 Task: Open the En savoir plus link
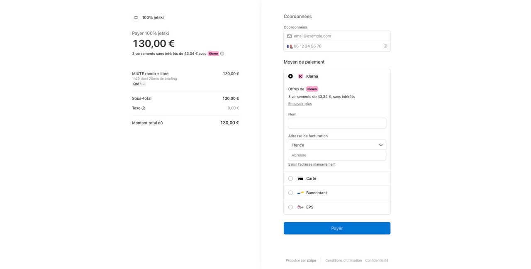pyautogui.click(x=300, y=104)
